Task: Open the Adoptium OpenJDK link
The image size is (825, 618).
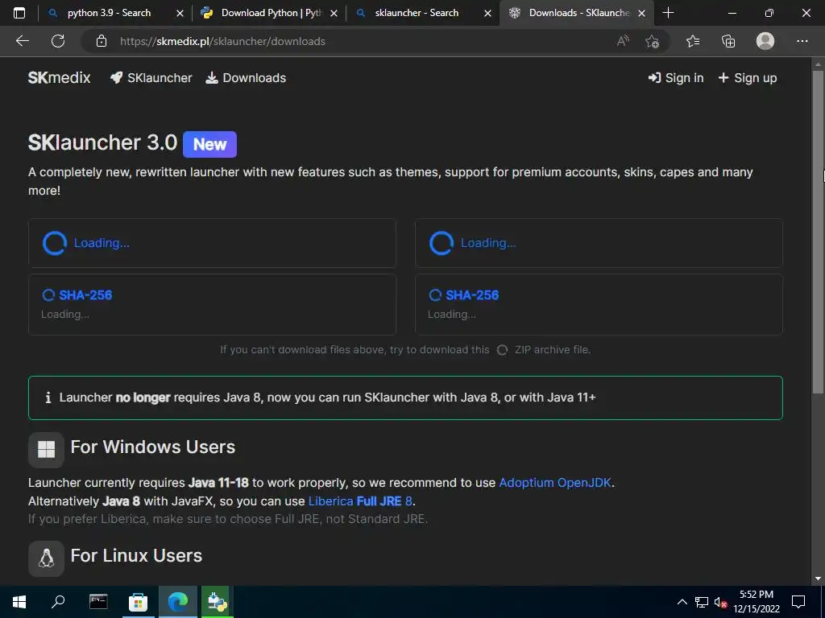Action: [555, 483]
